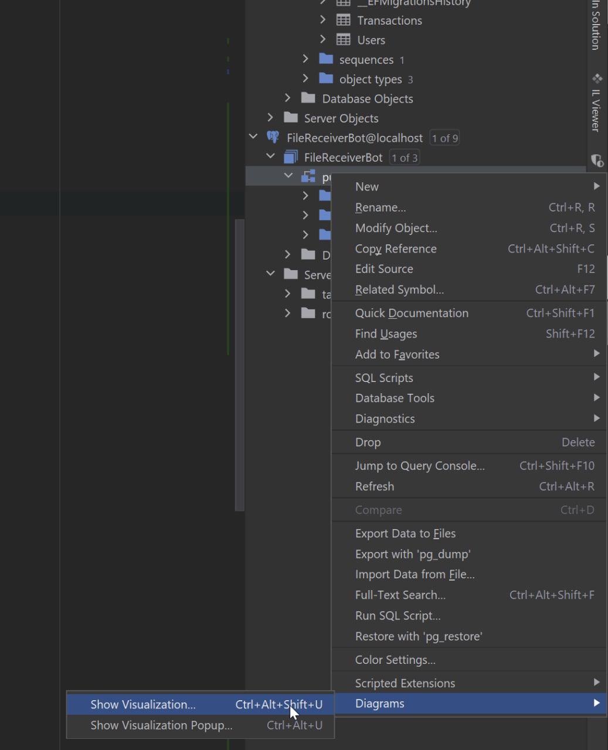
Task: Expand the sequences folder
Action: [x=305, y=59]
